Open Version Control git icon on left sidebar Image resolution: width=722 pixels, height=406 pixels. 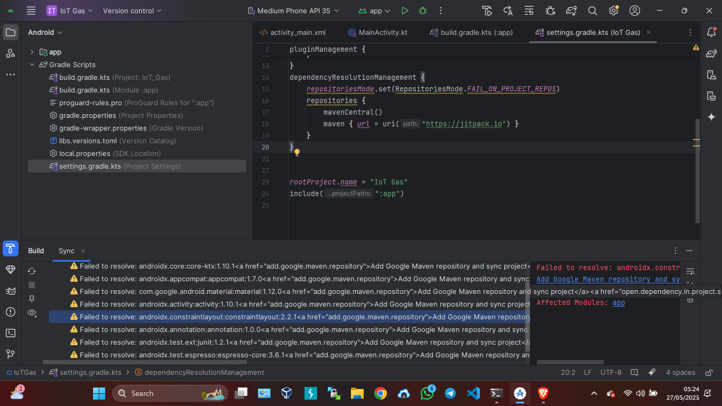(11, 354)
